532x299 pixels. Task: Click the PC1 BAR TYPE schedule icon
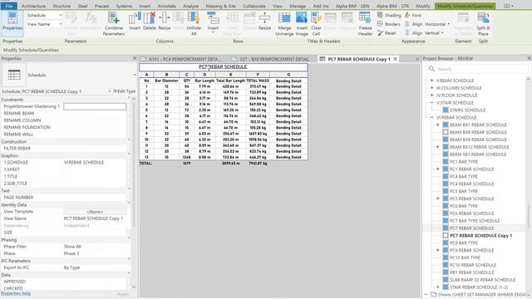[446, 162]
